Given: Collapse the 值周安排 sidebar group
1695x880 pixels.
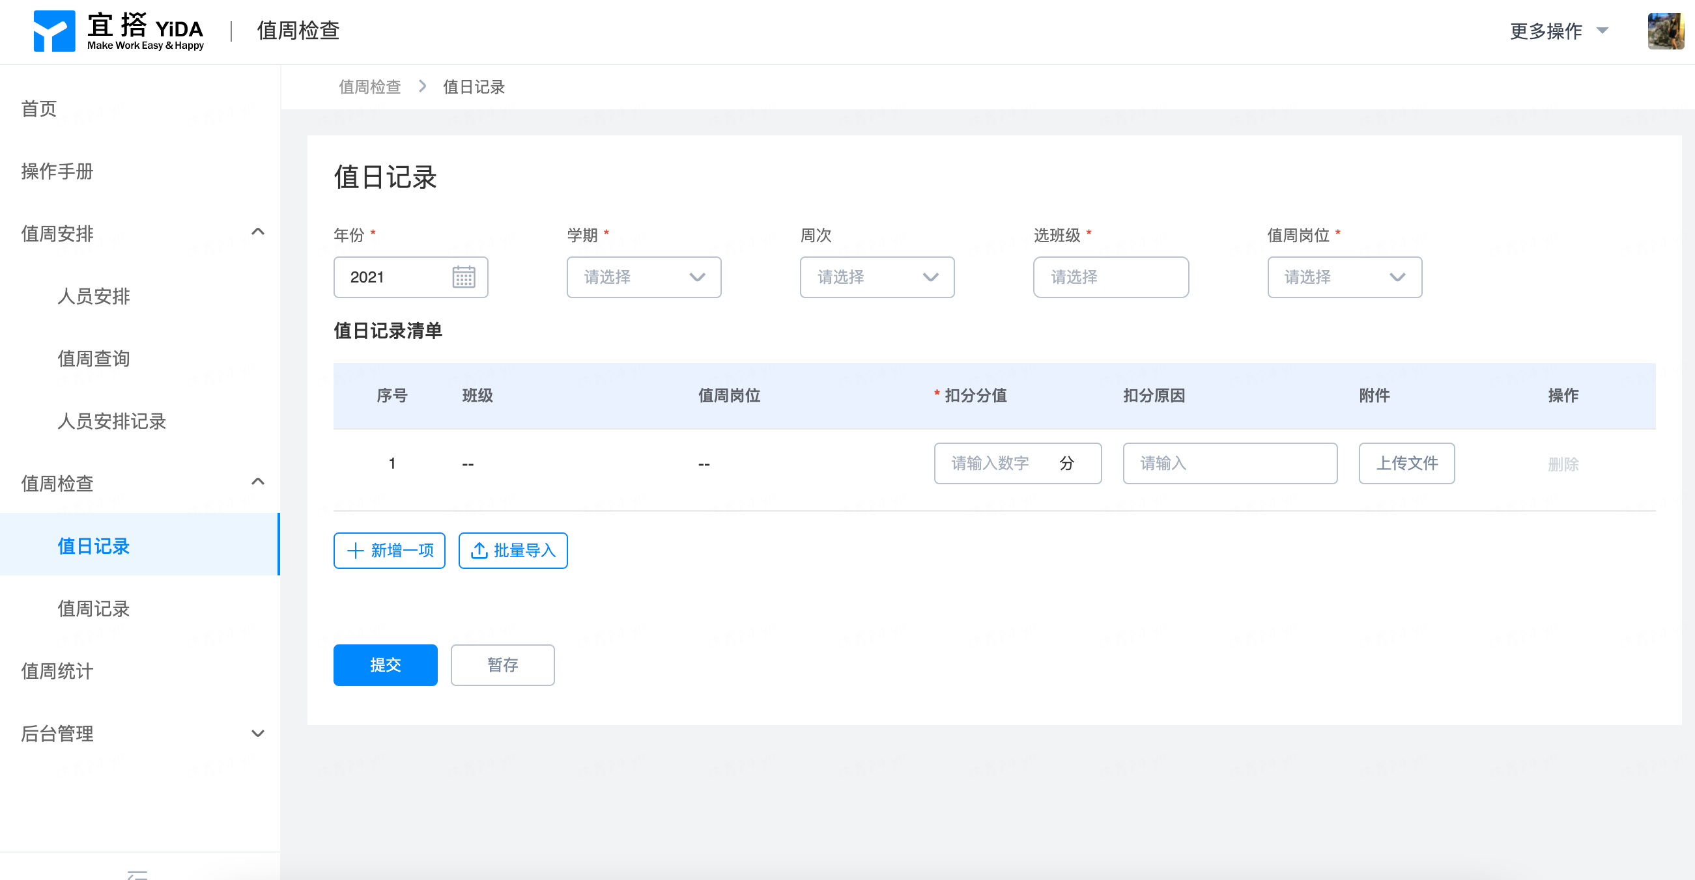Looking at the screenshot, I should coord(258,232).
